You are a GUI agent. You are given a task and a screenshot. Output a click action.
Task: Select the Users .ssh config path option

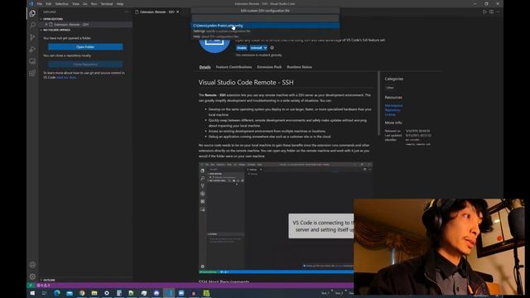pyautogui.click(x=265, y=26)
